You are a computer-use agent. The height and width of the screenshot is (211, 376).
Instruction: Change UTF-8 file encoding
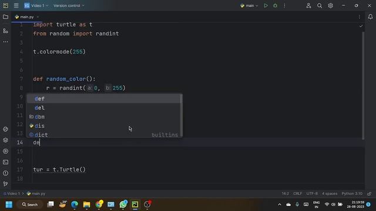312,193
